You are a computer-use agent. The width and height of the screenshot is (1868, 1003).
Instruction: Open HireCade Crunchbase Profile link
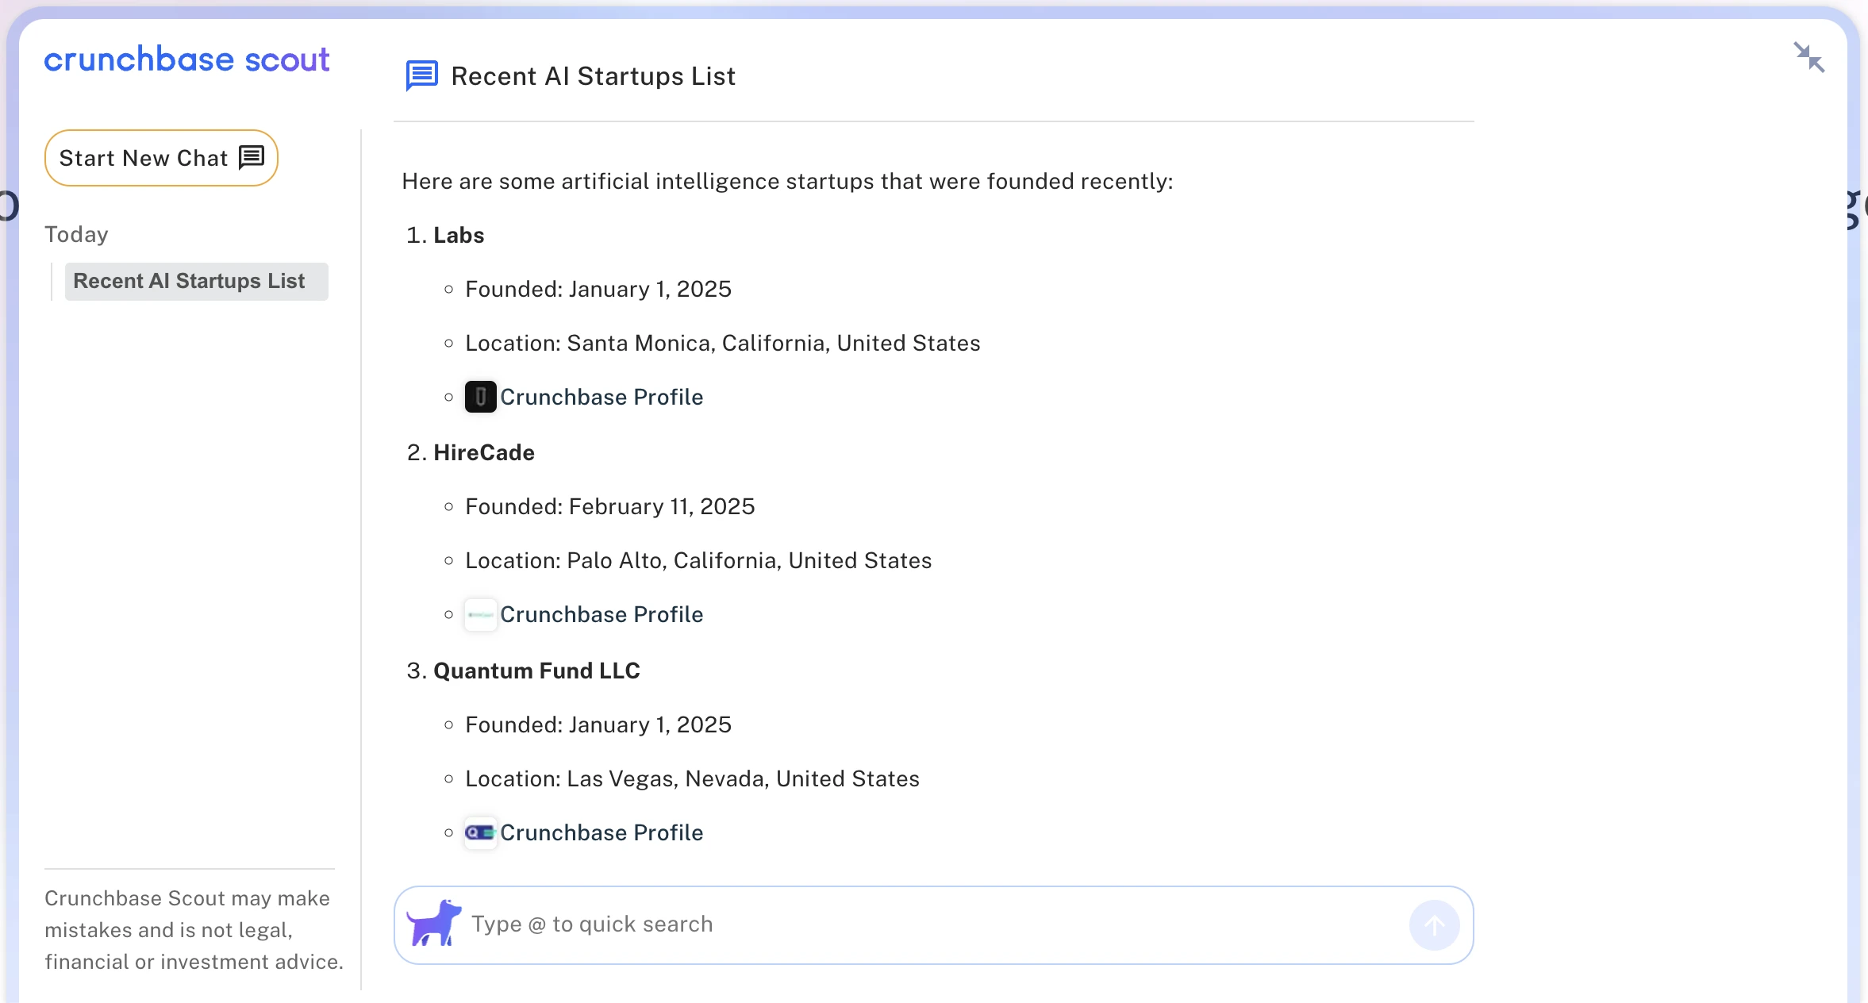pyautogui.click(x=601, y=615)
